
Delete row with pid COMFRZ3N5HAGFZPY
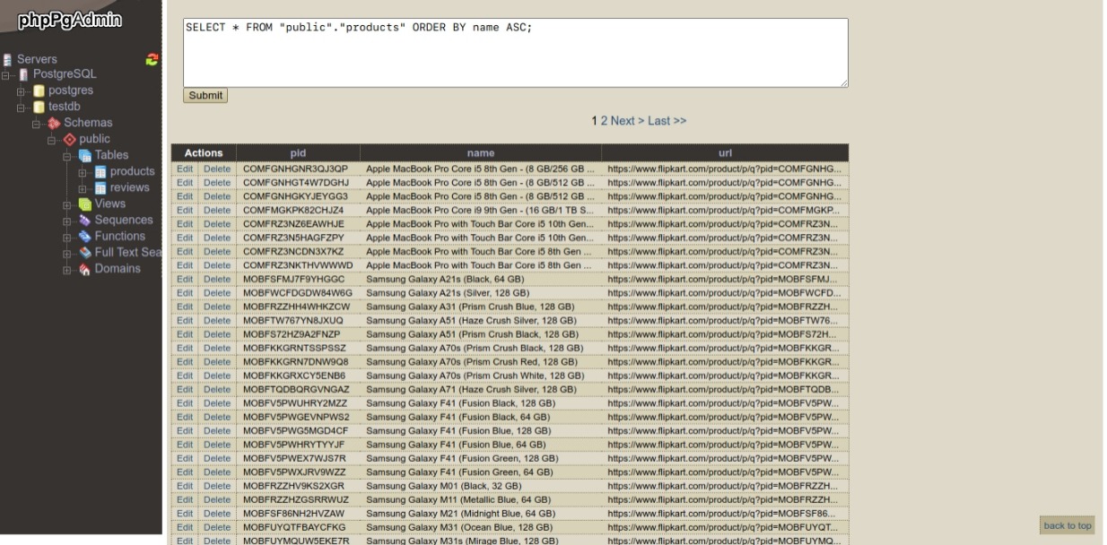(x=217, y=238)
